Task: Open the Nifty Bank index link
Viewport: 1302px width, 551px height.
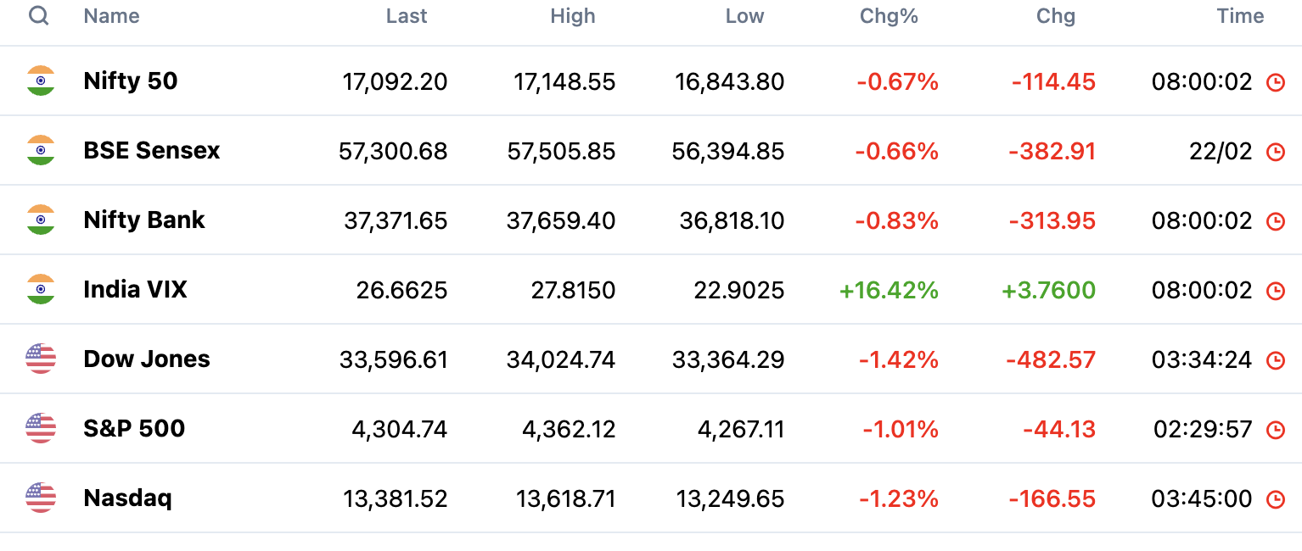Action: pos(144,220)
